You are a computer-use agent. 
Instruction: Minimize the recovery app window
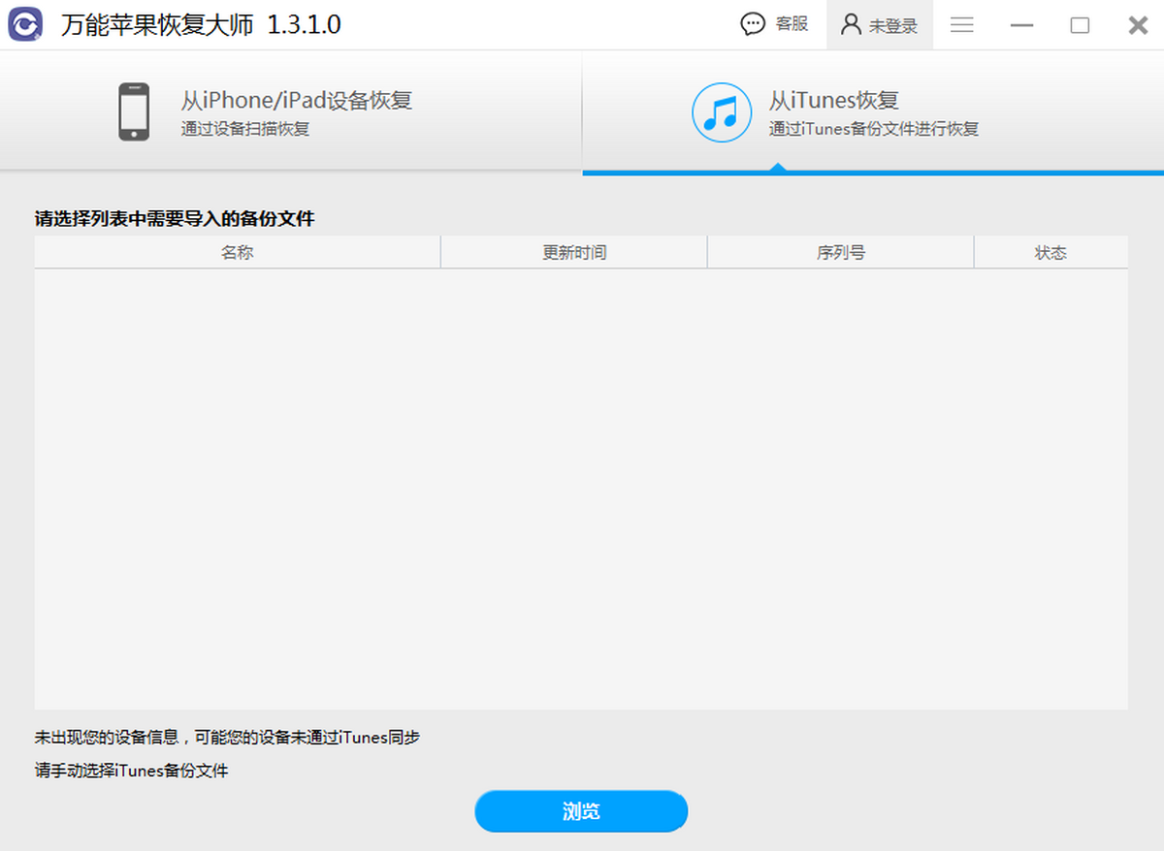(x=1021, y=25)
